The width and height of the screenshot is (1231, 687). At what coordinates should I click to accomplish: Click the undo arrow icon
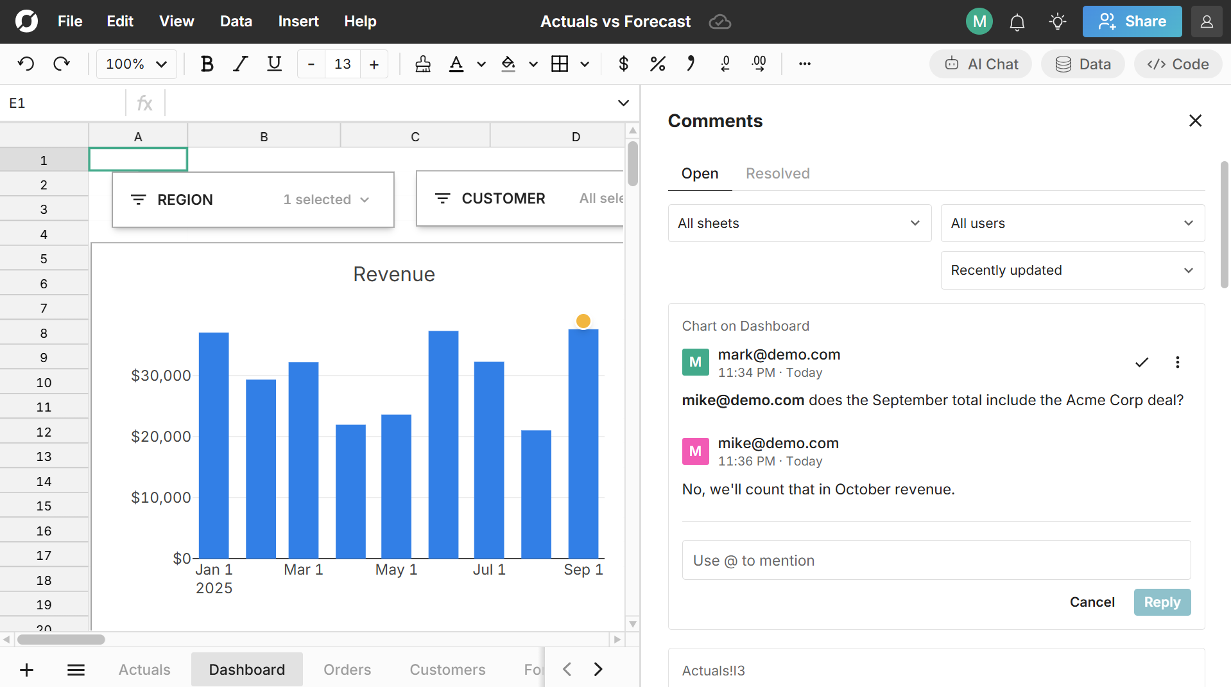click(x=26, y=64)
